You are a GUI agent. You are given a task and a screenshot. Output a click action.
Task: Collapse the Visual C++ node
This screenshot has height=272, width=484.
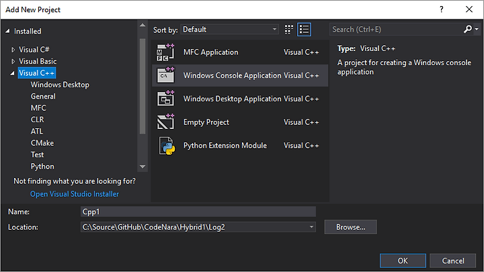click(x=13, y=73)
